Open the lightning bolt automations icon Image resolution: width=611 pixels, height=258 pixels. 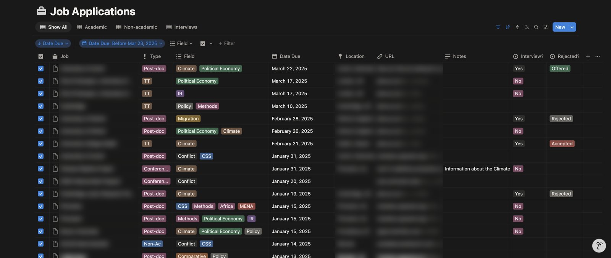pyautogui.click(x=517, y=27)
